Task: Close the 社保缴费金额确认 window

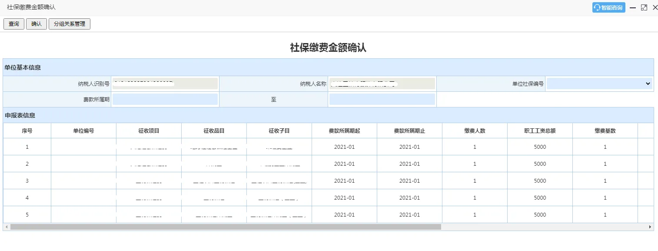Action: coord(655,7)
